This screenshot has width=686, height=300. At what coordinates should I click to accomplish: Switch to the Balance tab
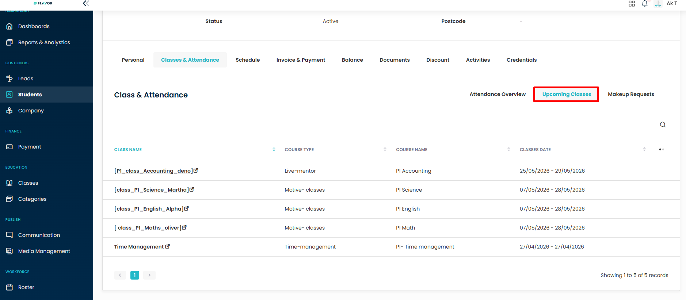(352, 60)
